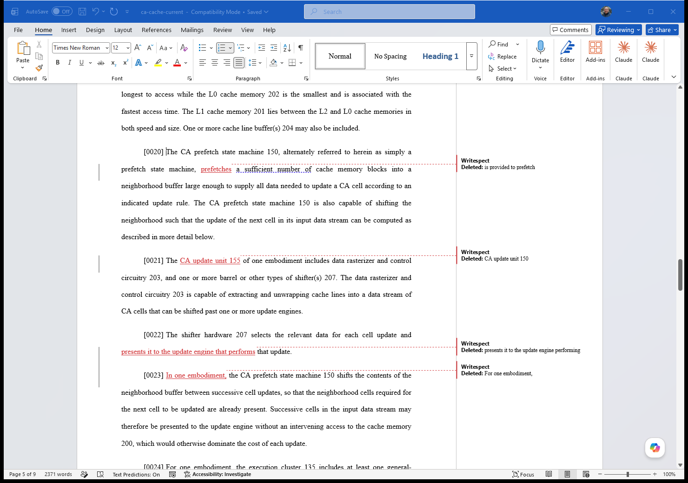The width and height of the screenshot is (688, 483).
Task: Expand line and paragraph spacing dropdown
Action: point(260,62)
